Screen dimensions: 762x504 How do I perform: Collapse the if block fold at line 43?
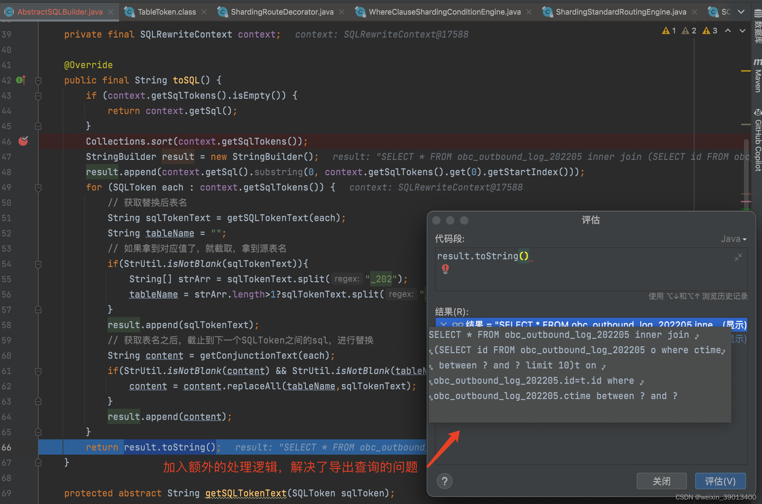click(x=38, y=96)
